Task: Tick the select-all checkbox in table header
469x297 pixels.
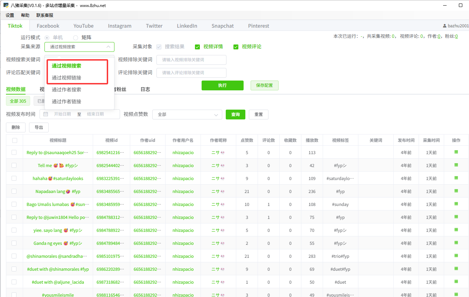Action: pos(15,140)
